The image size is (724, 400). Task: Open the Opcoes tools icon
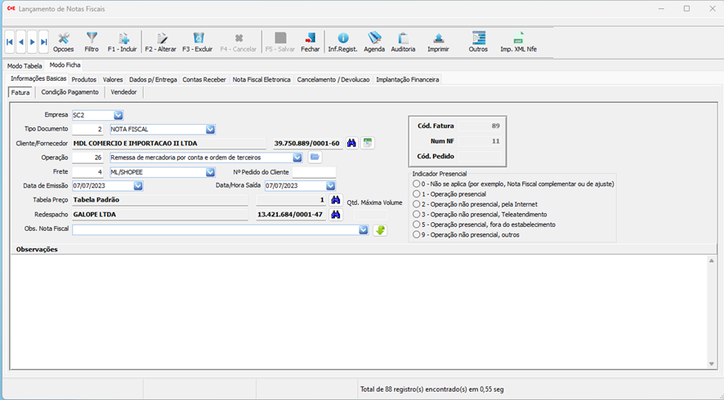tap(63, 38)
